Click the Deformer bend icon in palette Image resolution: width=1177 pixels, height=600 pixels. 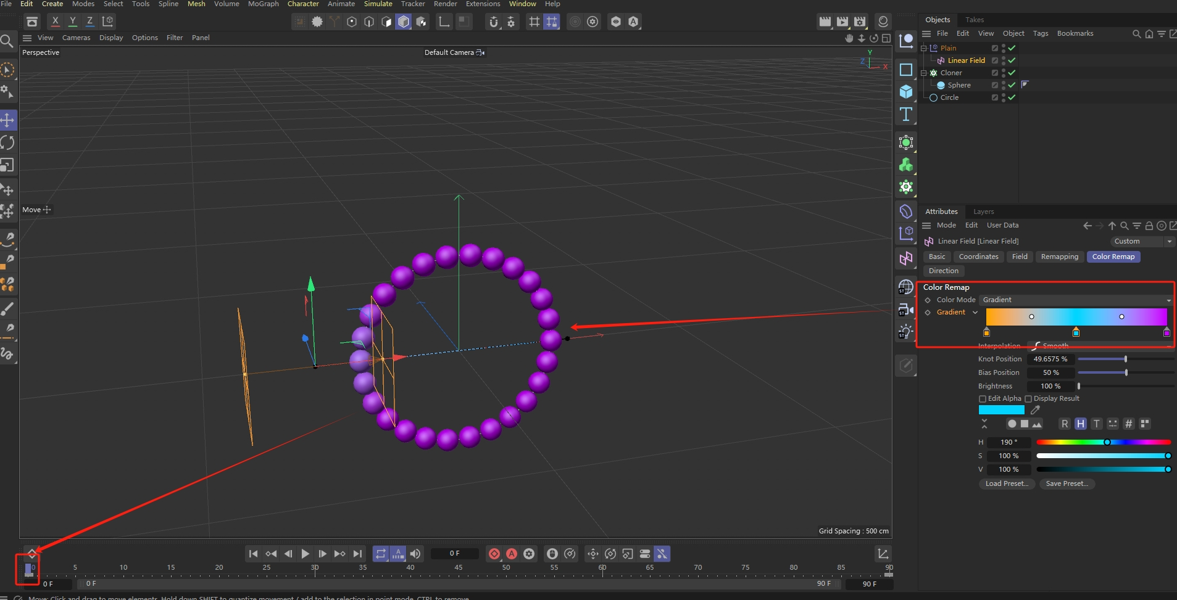coord(905,212)
